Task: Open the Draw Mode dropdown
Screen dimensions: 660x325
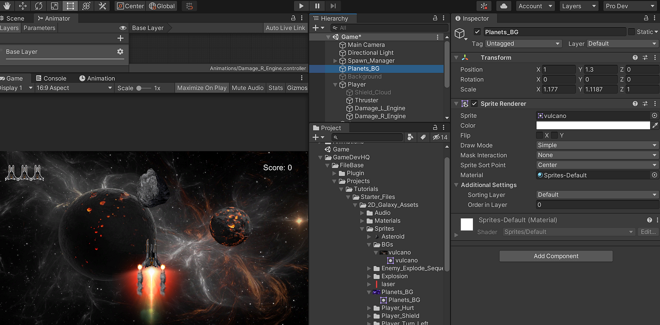Action: point(596,145)
